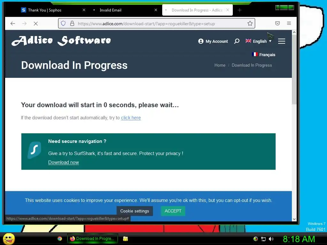Click the volume speaker tray icon
The image size is (327, 245).
271,239
